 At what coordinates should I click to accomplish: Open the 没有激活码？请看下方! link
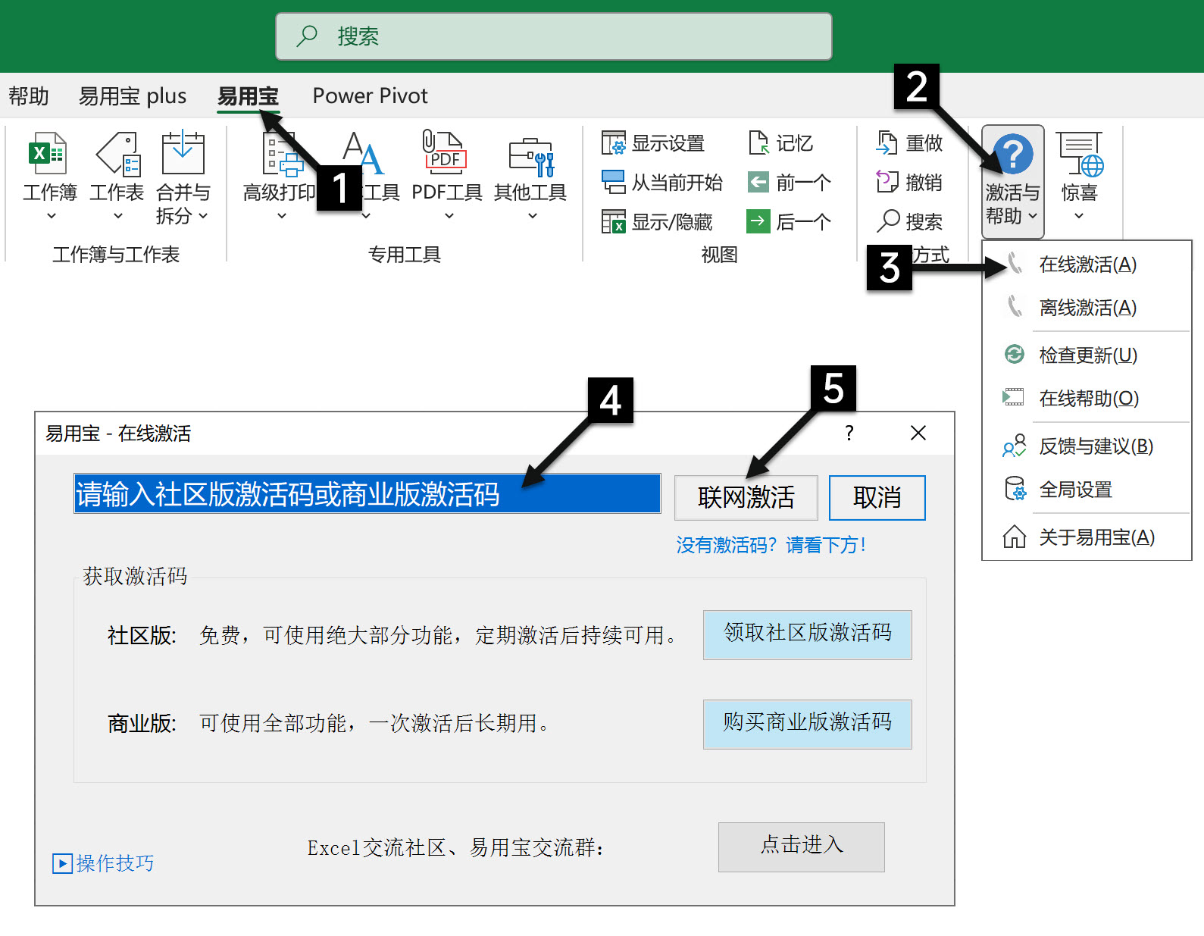point(771,545)
